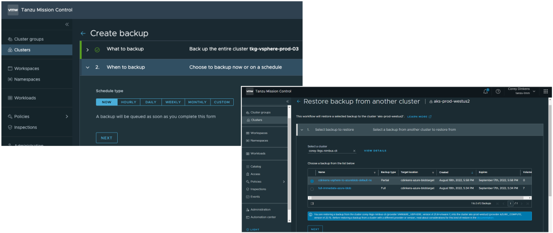Open Namespaces in Restore backup window sidebar
Screen dimensions: 553x233
pos(257,141)
